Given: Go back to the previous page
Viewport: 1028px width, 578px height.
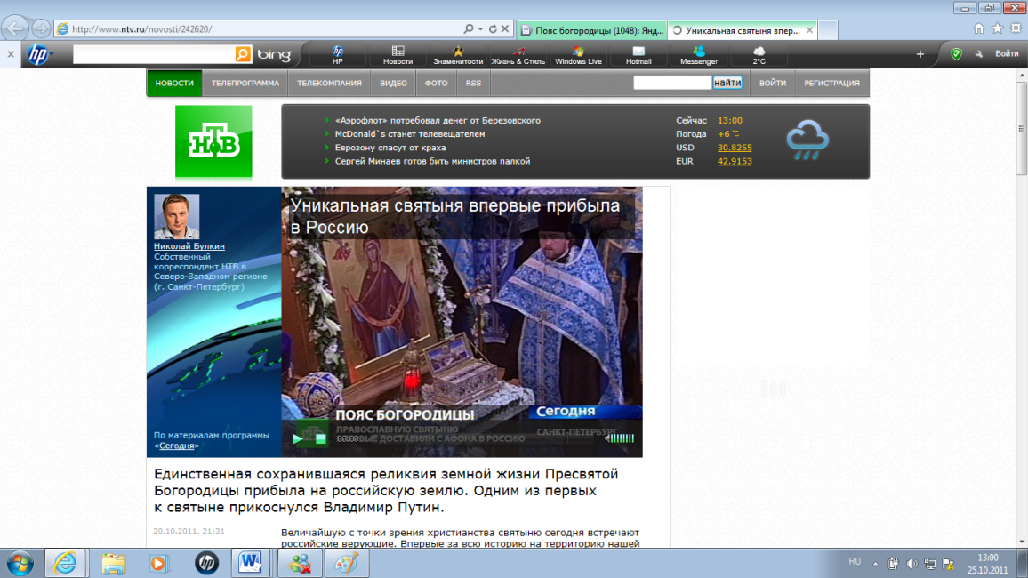Looking at the screenshot, I should pos(15,28).
